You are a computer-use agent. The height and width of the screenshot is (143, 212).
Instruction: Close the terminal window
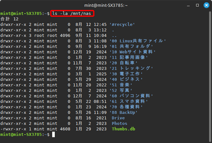(206, 5)
